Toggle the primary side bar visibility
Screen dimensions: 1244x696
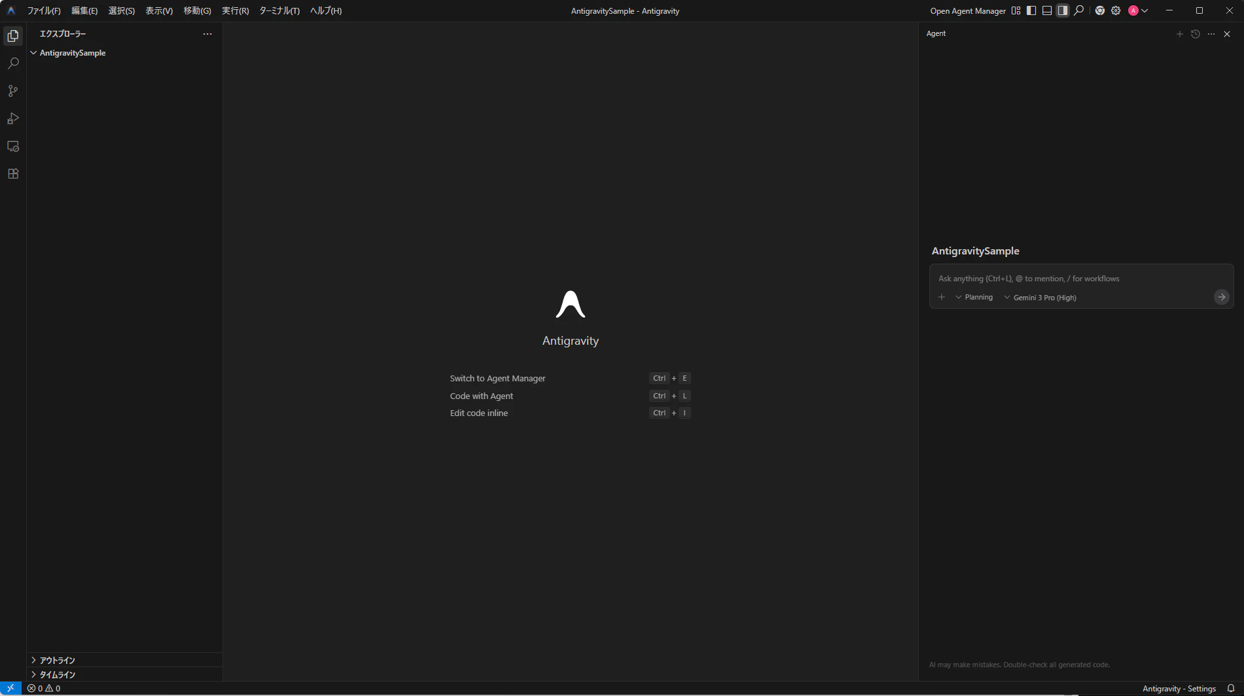(x=1031, y=10)
